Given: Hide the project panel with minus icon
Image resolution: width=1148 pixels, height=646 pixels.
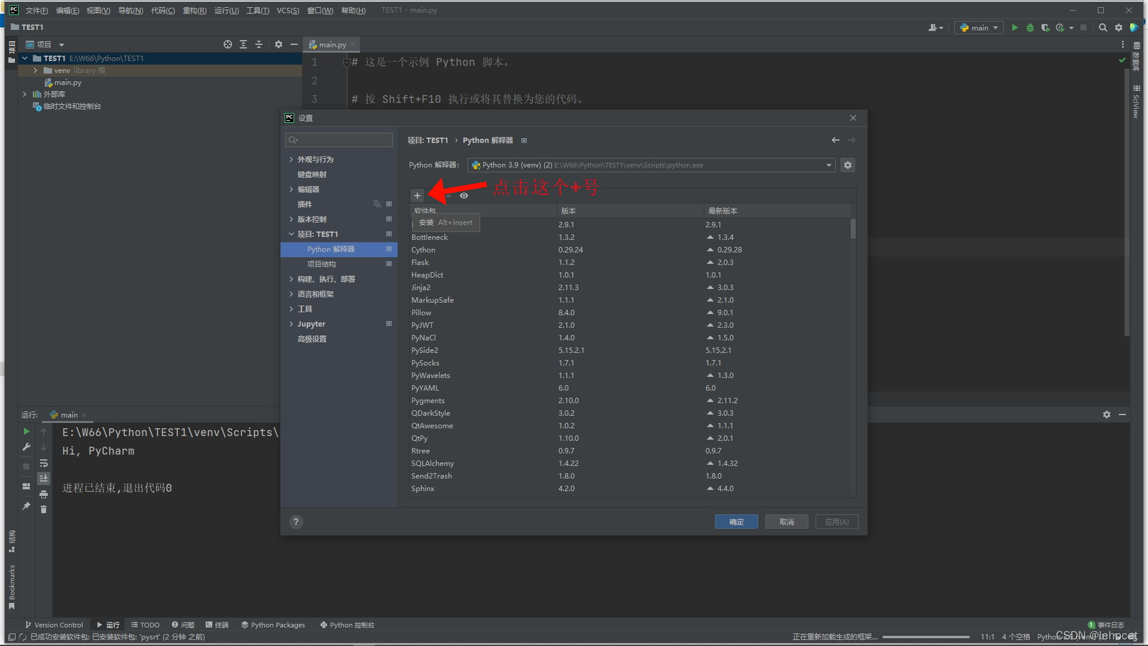Looking at the screenshot, I should click(x=294, y=44).
